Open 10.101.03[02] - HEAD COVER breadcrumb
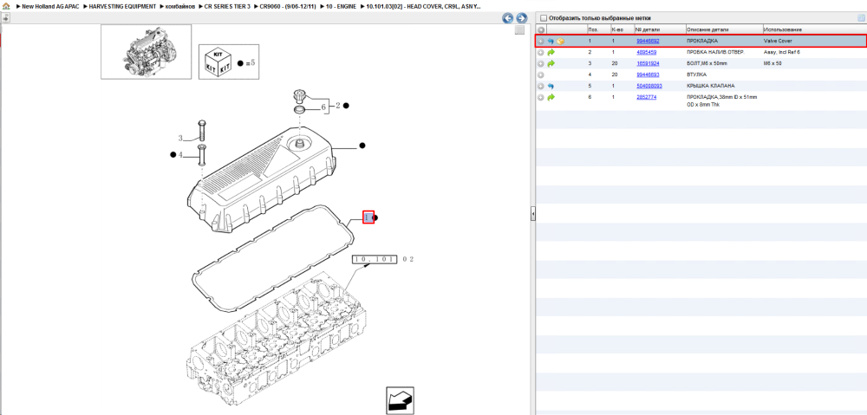 point(423,6)
